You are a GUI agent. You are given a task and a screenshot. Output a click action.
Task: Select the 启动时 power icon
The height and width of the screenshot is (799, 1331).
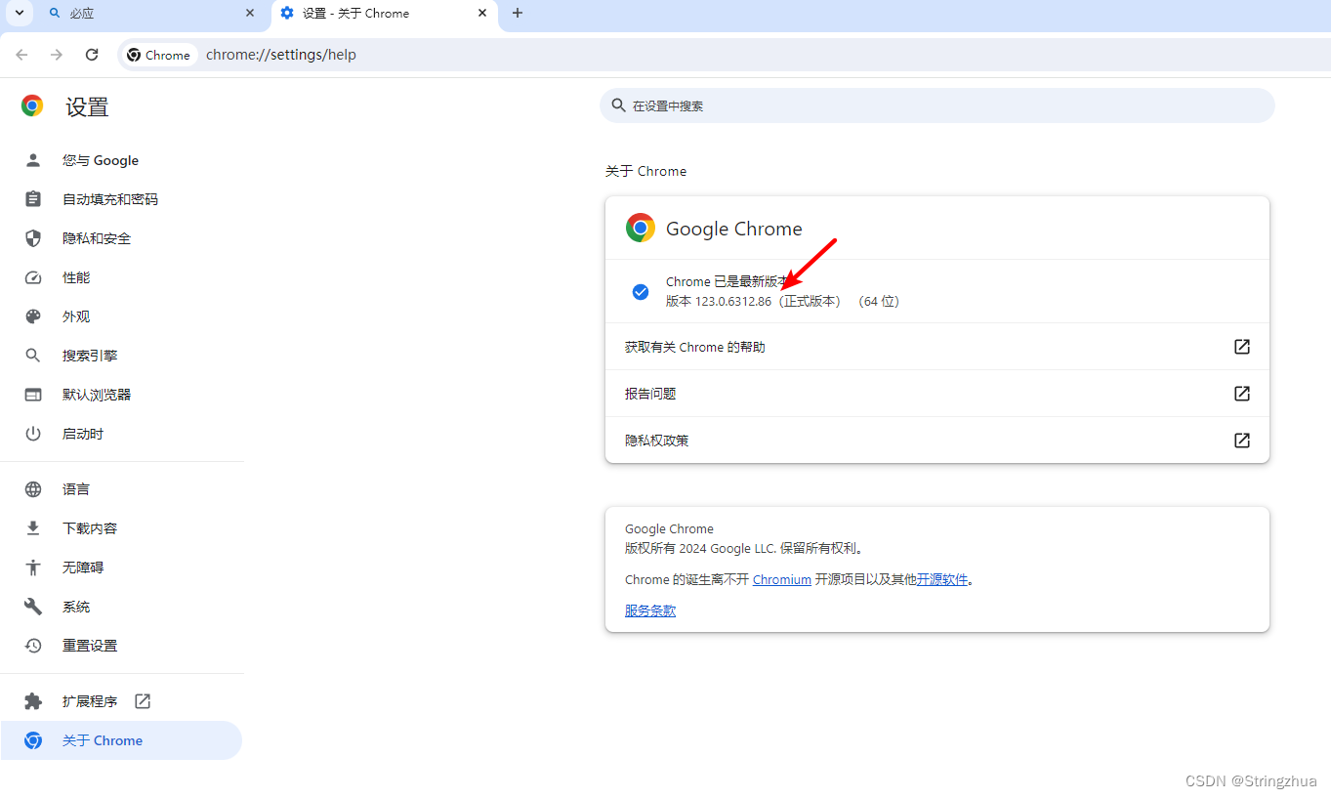(x=32, y=433)
